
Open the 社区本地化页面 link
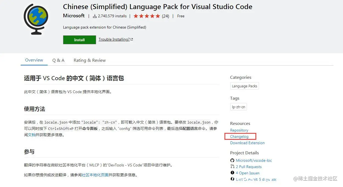tap(95, 175)
